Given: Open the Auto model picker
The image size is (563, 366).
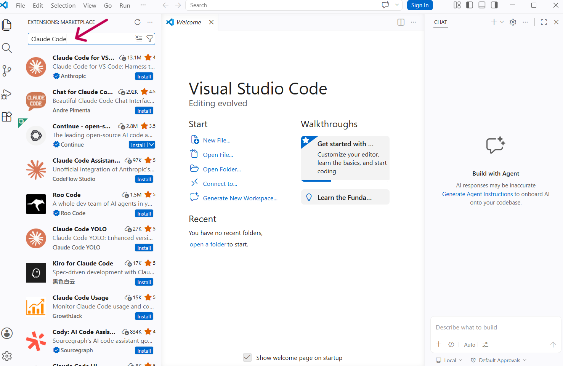Looking at the screenshot, I should click(x=470, y=345).
